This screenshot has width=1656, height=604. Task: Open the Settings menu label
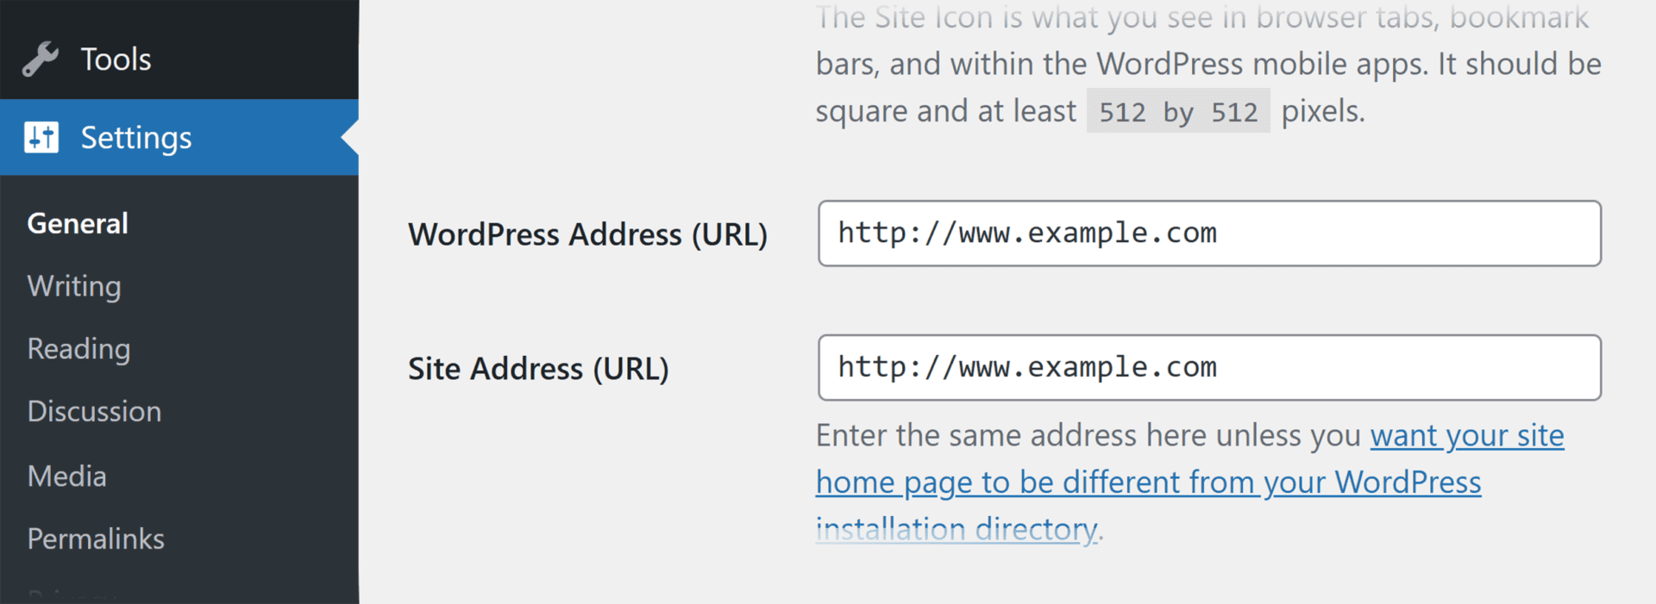[x=136, y=138]
